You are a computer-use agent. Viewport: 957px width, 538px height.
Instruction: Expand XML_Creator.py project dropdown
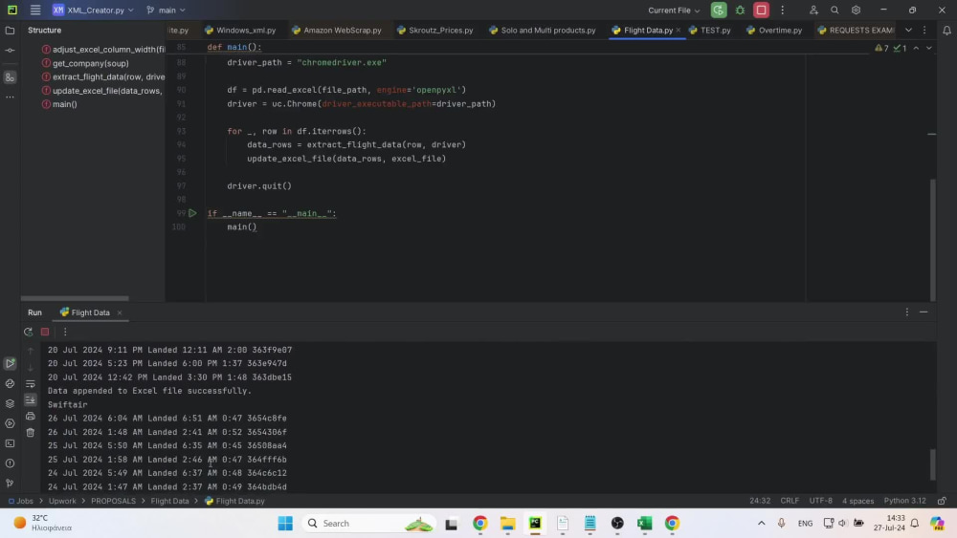94,11
